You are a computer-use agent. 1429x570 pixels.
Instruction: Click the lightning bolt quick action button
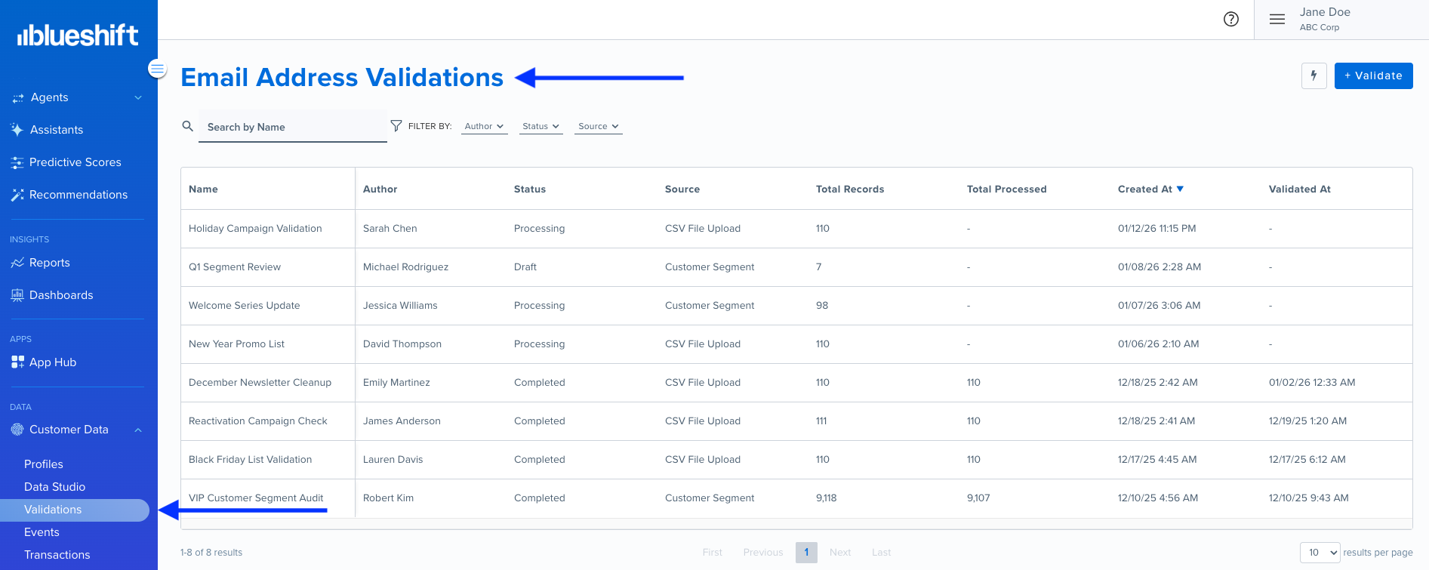(1314, 75)
